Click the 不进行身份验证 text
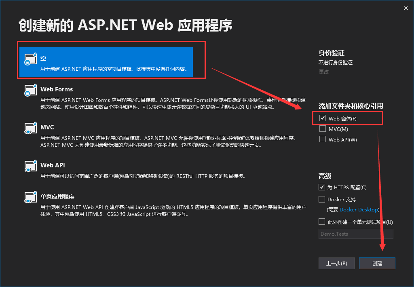Image resolution: width=414 pixels, height=287 pixels. click(x=336, y=63)
